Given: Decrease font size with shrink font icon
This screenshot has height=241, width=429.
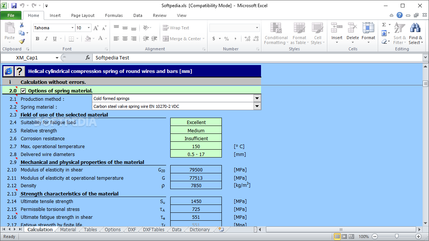Looking at the screenshot, I should click(104, 28).
